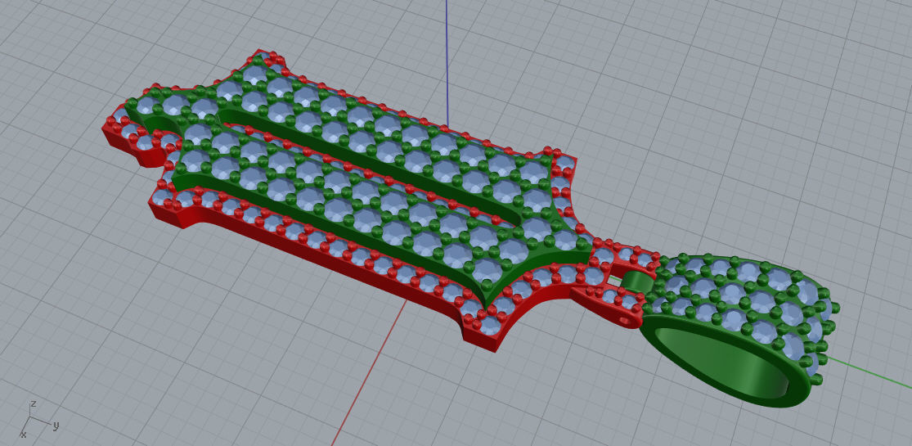Click the blue vertical Z axis line
This screenshot has height=446, width=912.
tap(447, 63)
